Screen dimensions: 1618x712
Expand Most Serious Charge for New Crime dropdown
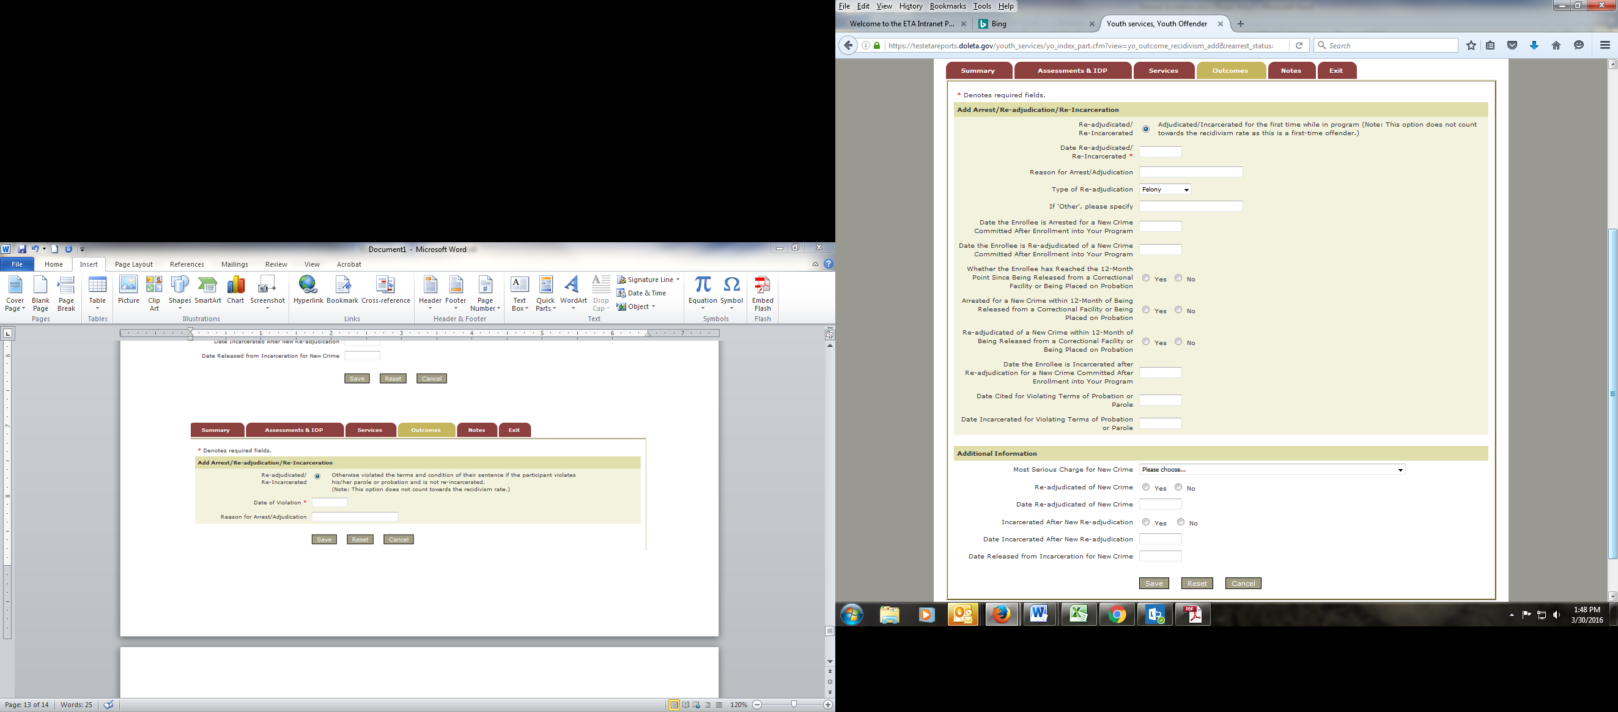point(1271,469)
